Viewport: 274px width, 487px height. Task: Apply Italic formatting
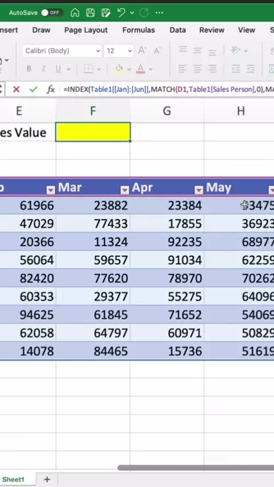click(x=43, y=68)
